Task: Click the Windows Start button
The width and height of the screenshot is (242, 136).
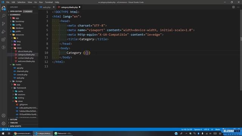Action: click(x=3, y=133)
